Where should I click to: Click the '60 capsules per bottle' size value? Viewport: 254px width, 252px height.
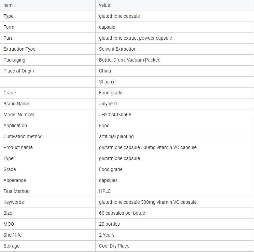point(122,213)
